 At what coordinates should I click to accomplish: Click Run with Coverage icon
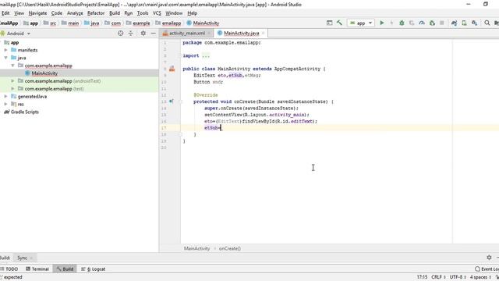(412, 23)
